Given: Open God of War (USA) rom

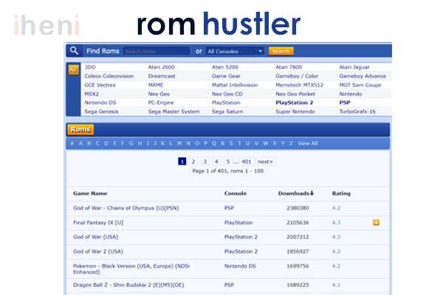Looking at the screenshot, I should point(95,237).
